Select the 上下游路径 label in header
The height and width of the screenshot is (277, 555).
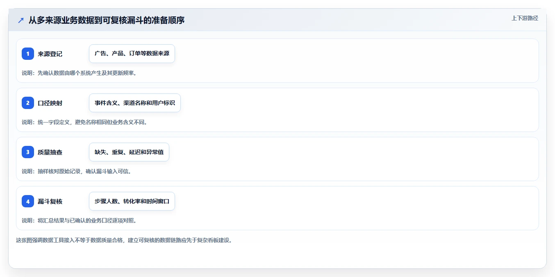click(525, 18)
